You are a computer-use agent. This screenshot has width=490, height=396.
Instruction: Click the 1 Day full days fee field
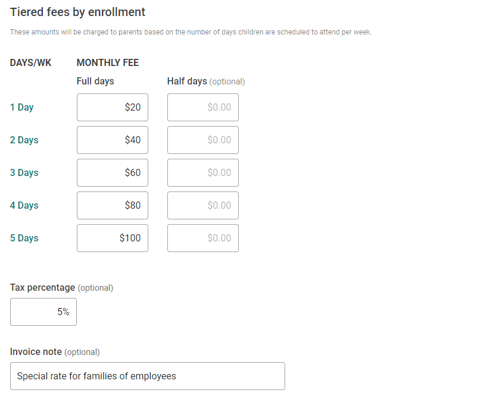[x=113, y=108]
